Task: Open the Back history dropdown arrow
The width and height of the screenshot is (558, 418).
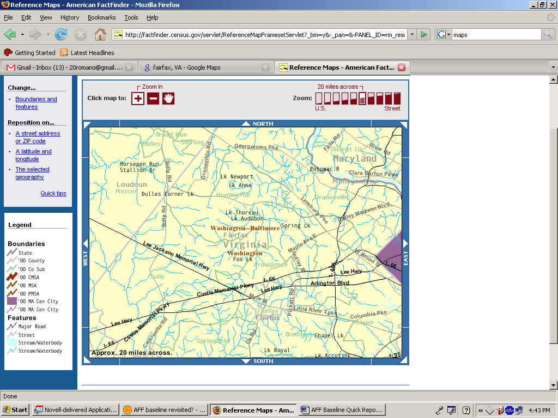Action: click(22, 34)
